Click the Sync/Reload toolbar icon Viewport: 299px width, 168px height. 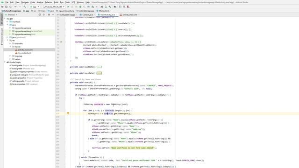(10, 7)
